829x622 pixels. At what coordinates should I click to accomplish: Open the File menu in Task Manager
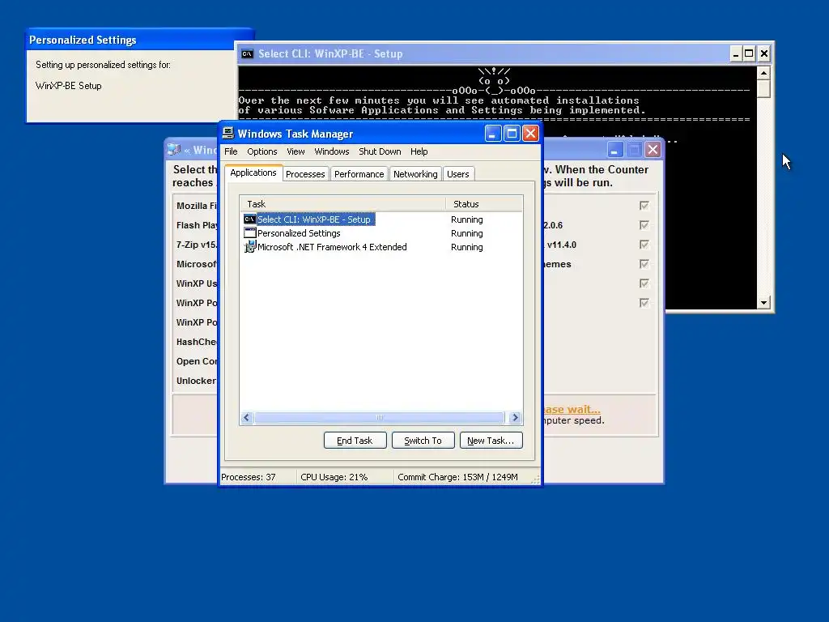[x=231, y=151]
